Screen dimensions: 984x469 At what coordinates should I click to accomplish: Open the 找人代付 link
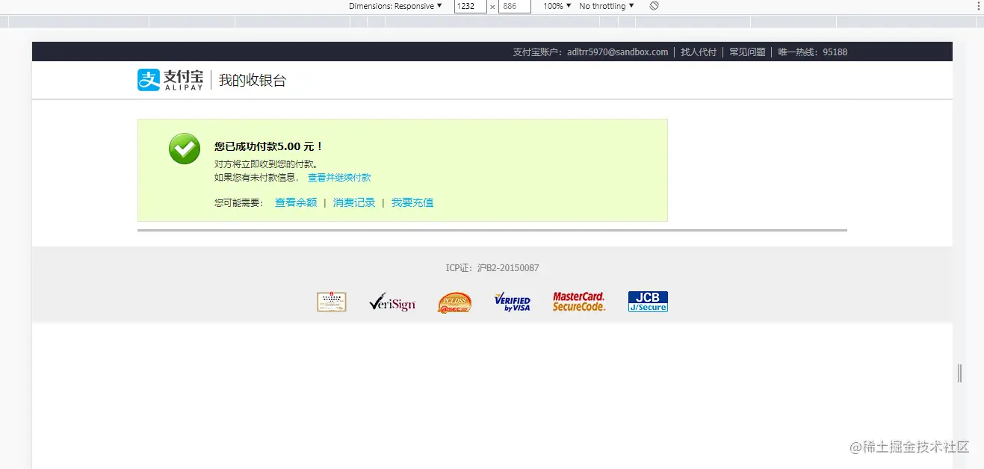(x=699, y=52)
